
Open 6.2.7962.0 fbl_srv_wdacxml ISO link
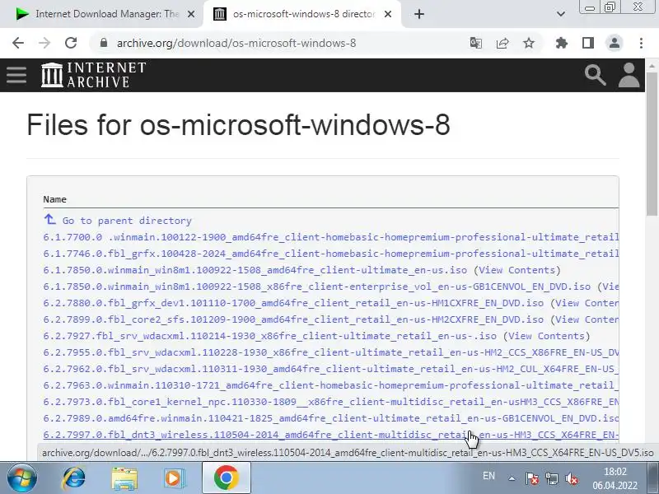coord(331,368)
